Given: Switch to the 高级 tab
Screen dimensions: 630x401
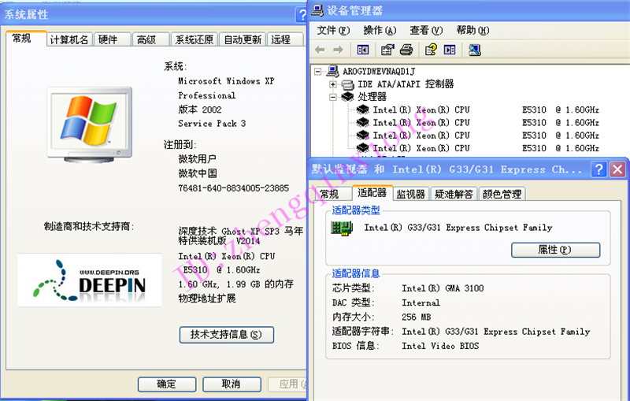Looking at the screenshot, I should [x=150, y=39].
